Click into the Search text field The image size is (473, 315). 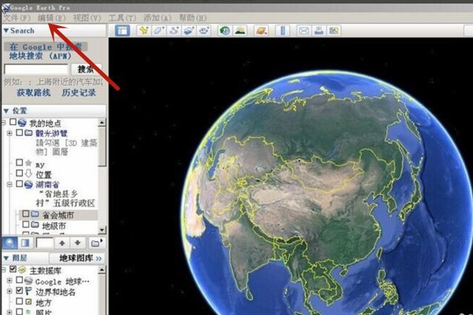click(36, 69)
